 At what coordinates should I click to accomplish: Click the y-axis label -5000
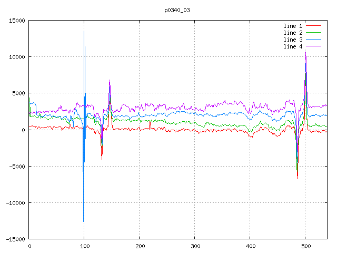17,167
